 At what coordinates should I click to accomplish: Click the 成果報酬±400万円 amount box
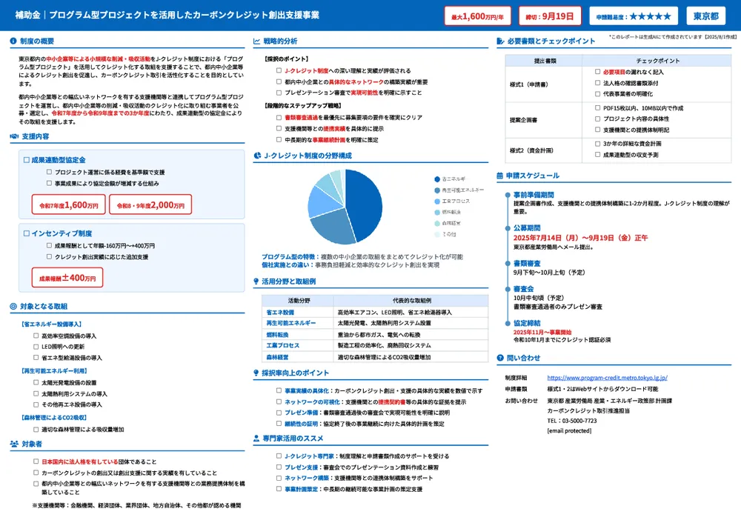(x=67, y=278)
